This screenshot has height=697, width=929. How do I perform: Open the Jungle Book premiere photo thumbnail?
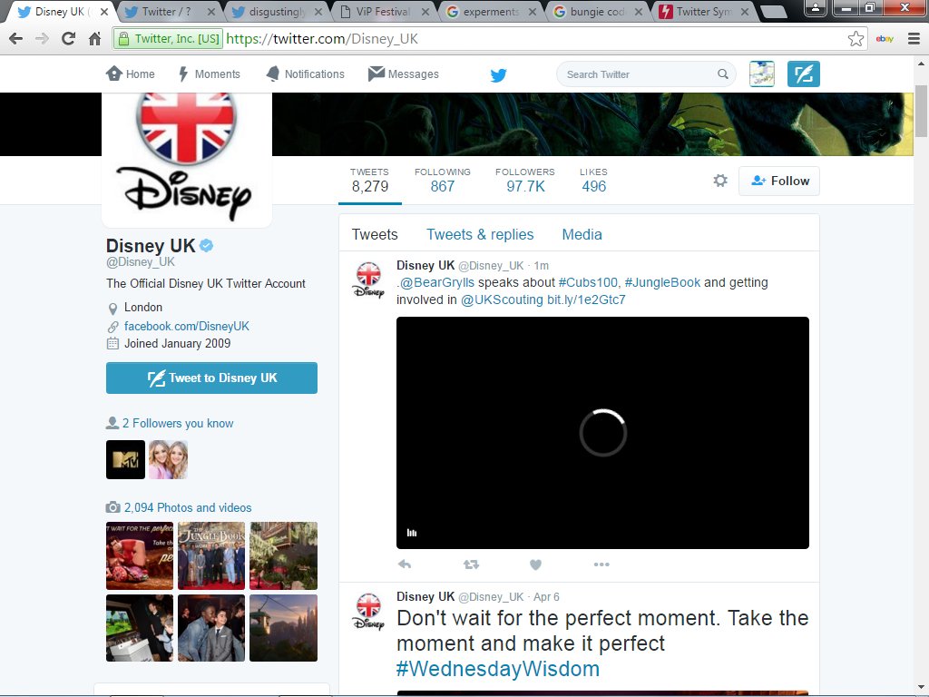pos(211,555)
